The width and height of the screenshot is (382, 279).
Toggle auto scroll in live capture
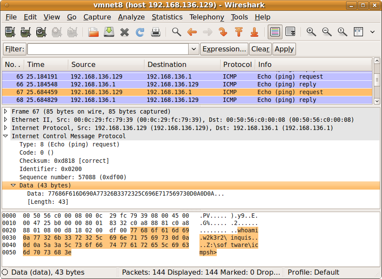point(290,32)
